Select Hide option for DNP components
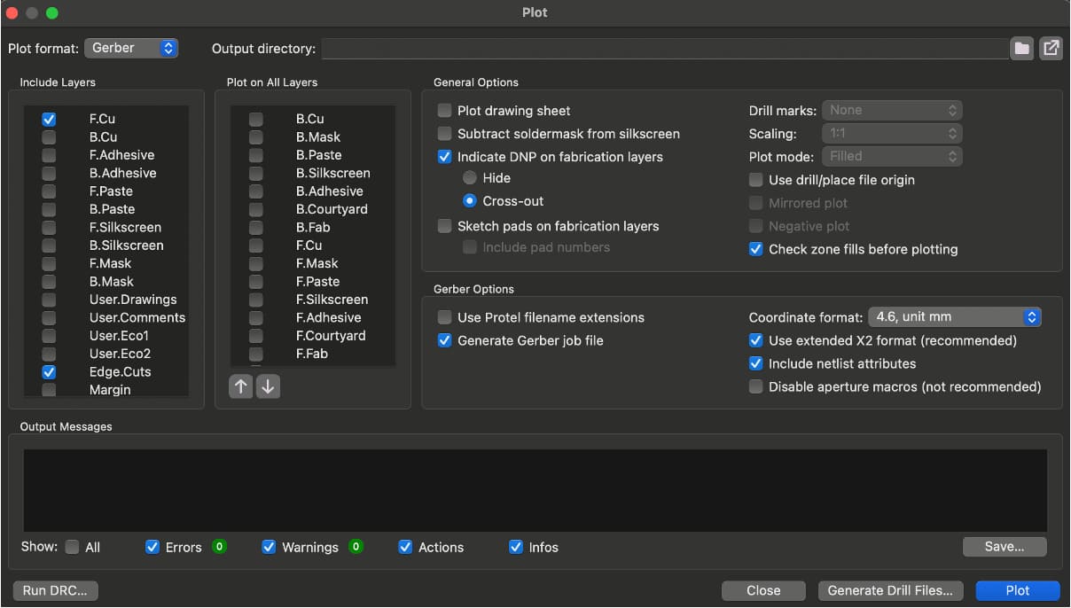Screen dimensions: 1071x608 click(470, 177)
